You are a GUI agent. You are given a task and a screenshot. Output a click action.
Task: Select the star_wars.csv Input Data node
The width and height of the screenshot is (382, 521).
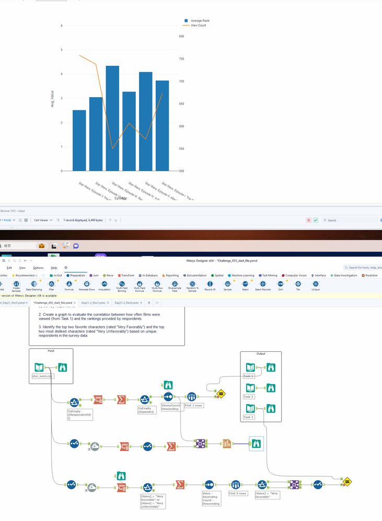coord(39,368)
